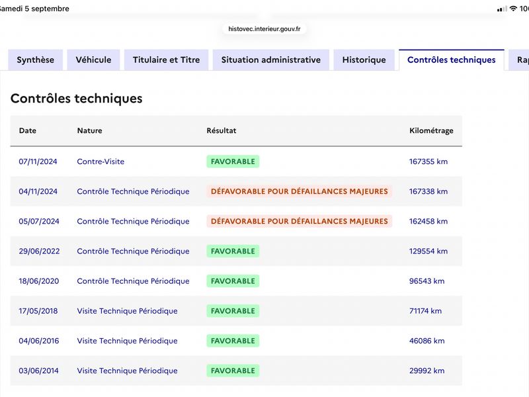
Task: Select the Contrôles techniques tab
Action: [452, 60]
